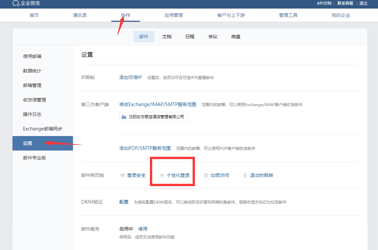Click the DKIM验证 配置 link
Image resolution: width=378 pixels, height=250 pixels.
124,202
